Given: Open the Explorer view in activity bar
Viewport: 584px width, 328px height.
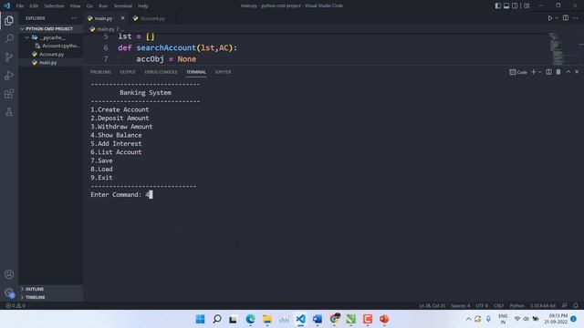Looking at the screenshot, I should tap(9, 20).
